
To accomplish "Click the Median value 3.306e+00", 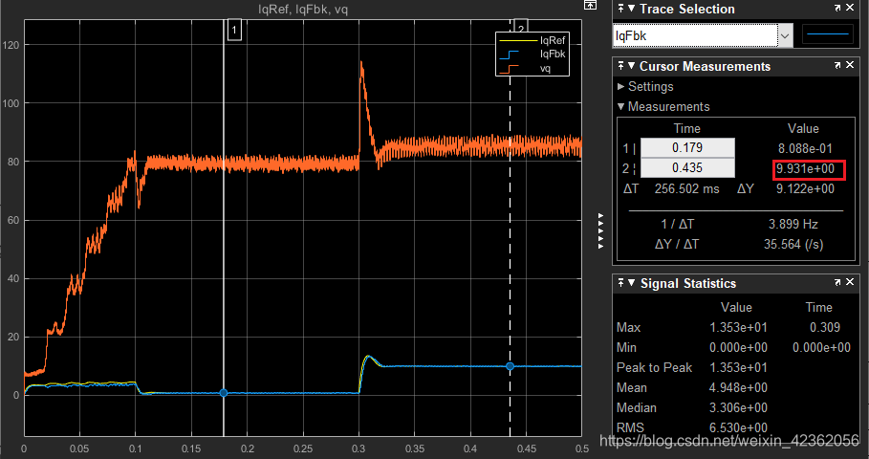I will tap(738, 408).
